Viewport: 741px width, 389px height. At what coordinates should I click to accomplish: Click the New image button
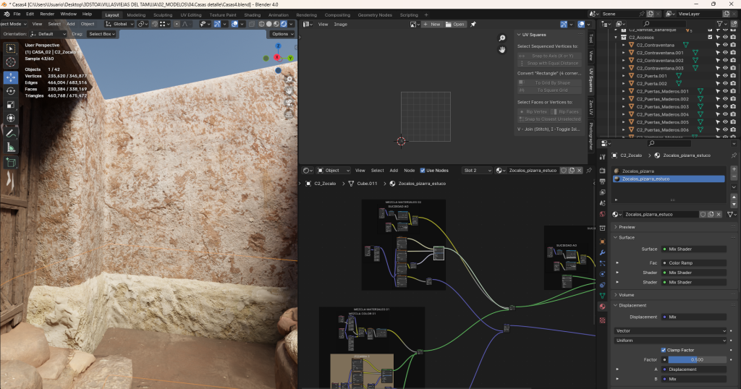point(433,24)
